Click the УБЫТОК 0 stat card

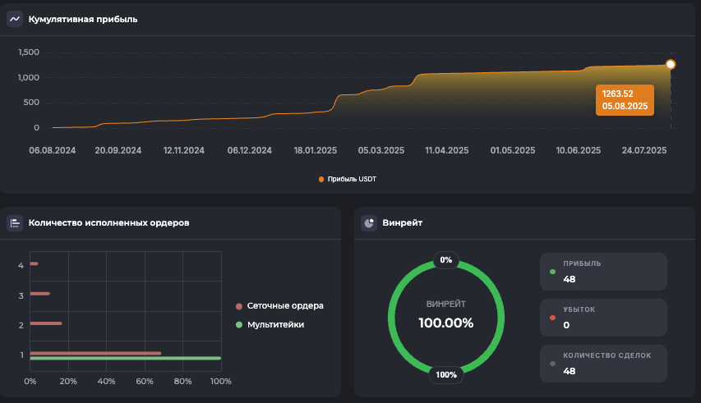pos(603,318)
